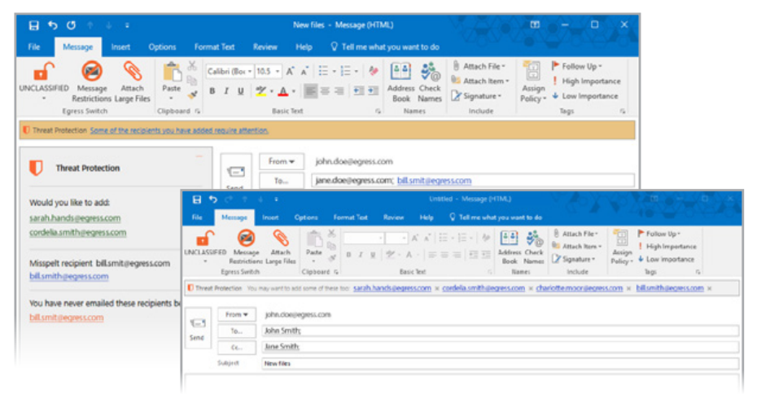Click Attach Large Files paperclip in New files window

pyautogui.click(x=133, y=82)
